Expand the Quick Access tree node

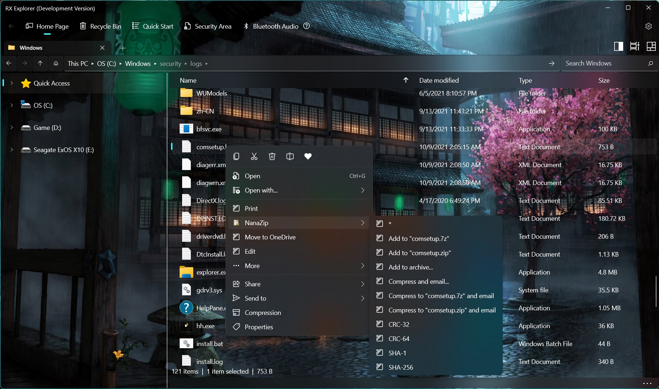click(12, 83)
